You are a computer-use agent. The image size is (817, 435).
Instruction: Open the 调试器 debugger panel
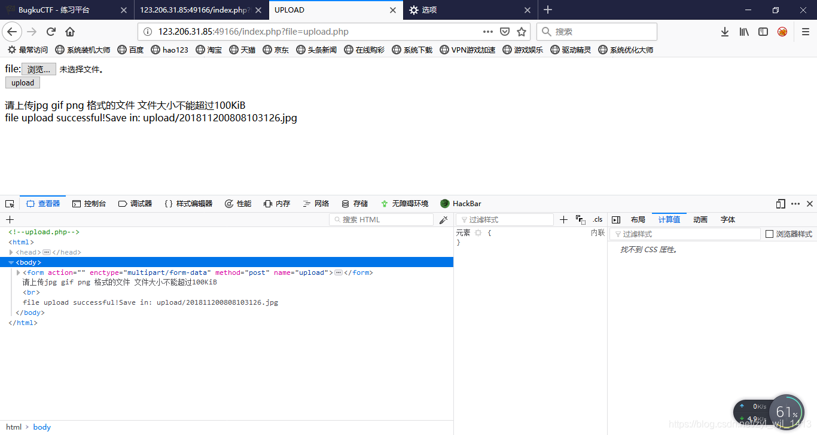point(135,204)
